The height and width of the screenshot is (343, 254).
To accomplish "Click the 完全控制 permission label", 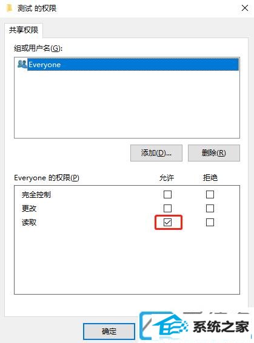I will click(x=36, y=194).
